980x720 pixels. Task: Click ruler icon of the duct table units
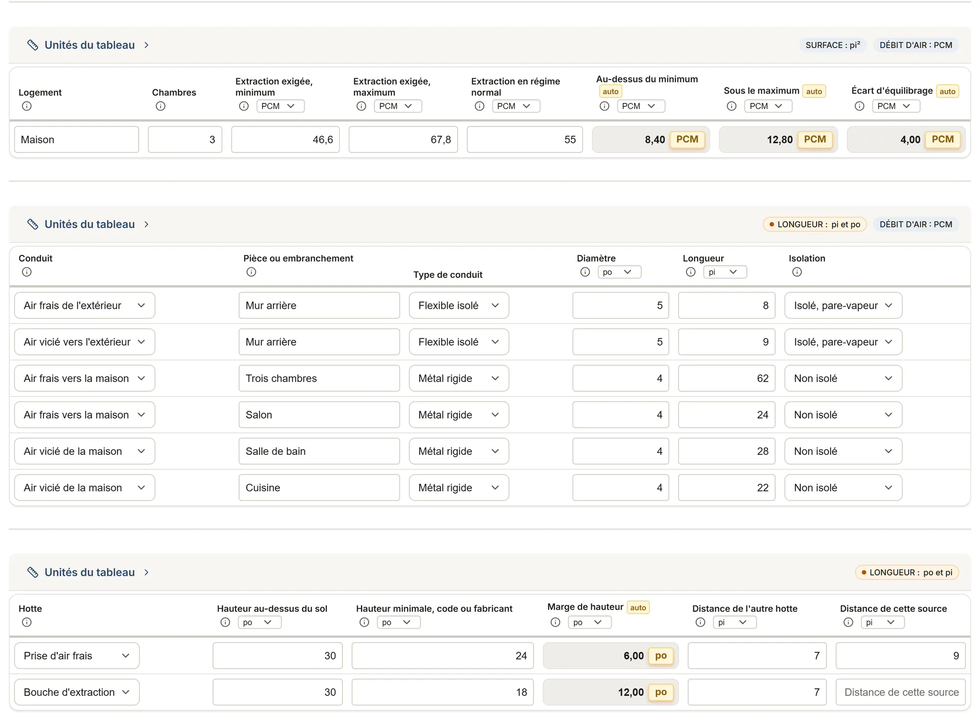click(33, 224)
